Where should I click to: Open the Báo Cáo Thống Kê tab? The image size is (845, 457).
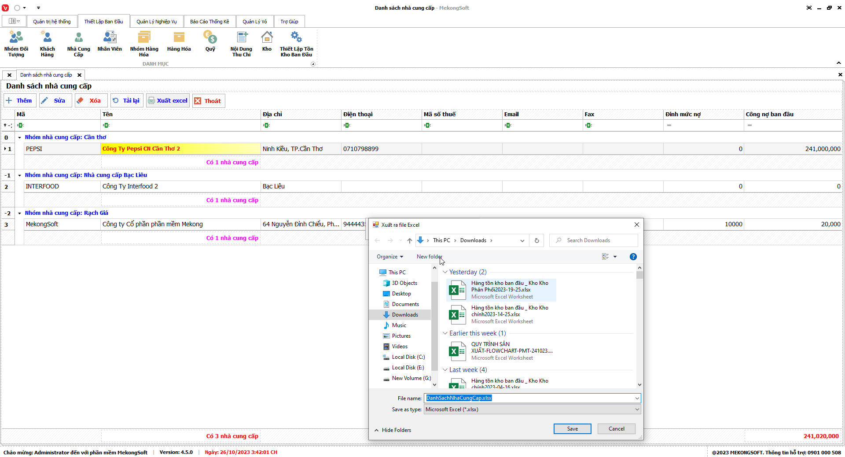click(209, 22)
